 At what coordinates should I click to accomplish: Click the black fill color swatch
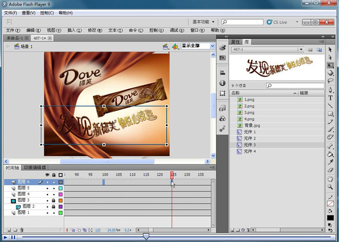pos(330,218)
